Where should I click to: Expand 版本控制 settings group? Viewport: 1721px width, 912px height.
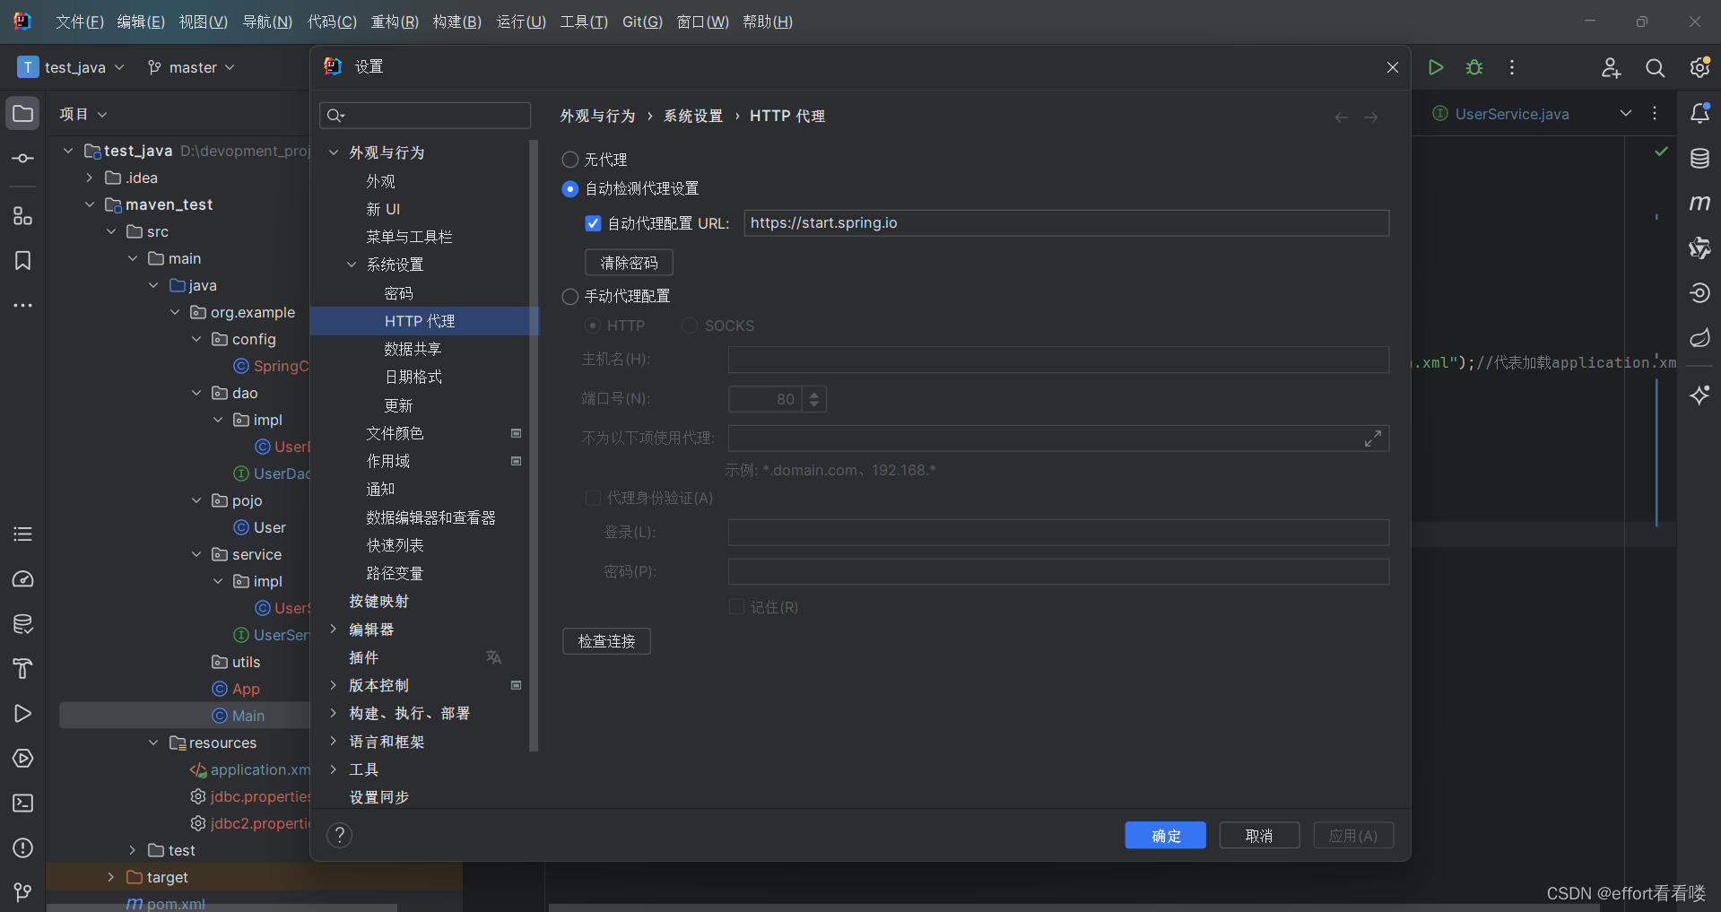click(334, 685)
